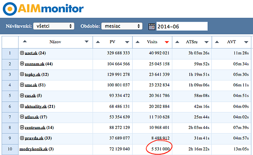Expand the centrum.sk group

click(22, 127)
